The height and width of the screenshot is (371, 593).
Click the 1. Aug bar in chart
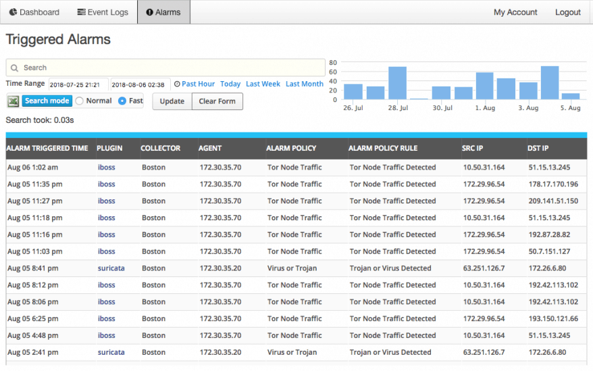484,86
